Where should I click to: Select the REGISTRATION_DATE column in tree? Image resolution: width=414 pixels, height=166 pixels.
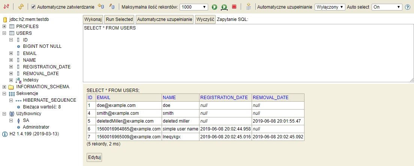point(46,67)
